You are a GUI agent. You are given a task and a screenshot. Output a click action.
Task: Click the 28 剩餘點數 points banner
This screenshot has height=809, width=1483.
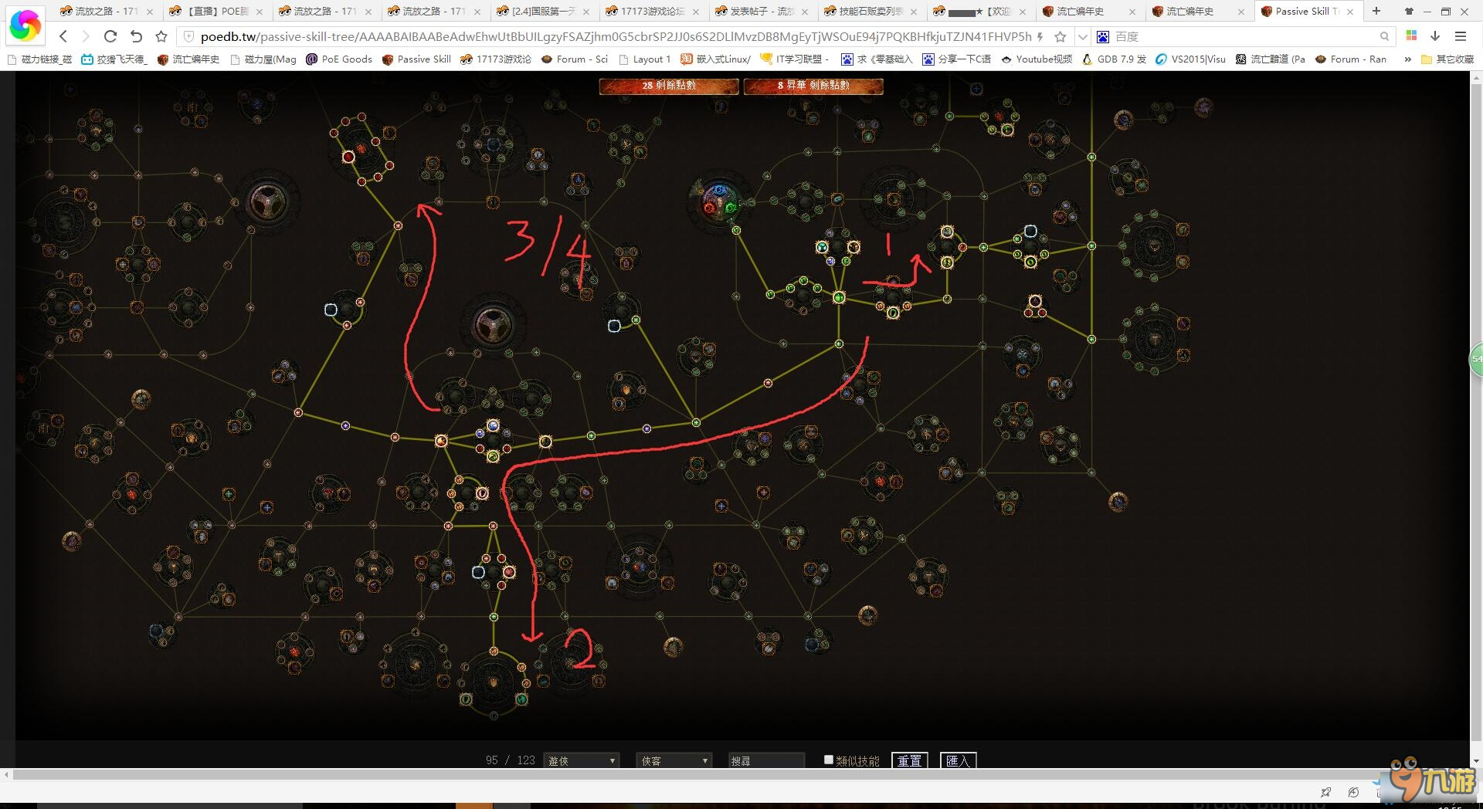669,86
